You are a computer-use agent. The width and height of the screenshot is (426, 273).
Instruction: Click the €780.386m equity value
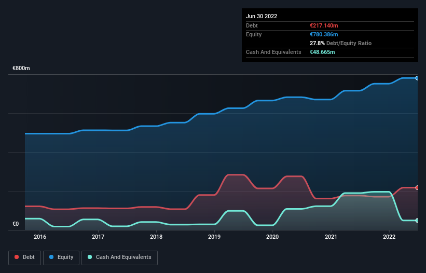(324, 34)
